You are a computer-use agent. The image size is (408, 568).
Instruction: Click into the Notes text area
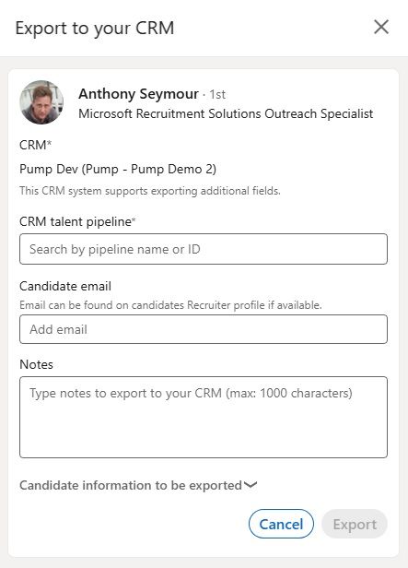pos(204,418)
